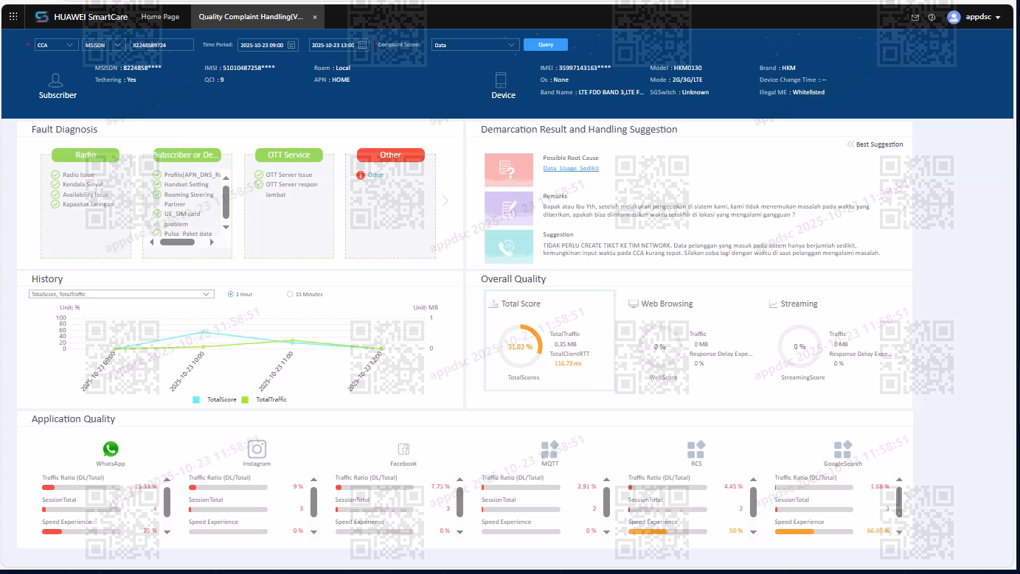Open the Data_Usage_Sedikit root cause link
Image resolution: width=1020 pixels, height=574 pixels.
[571, 168]
